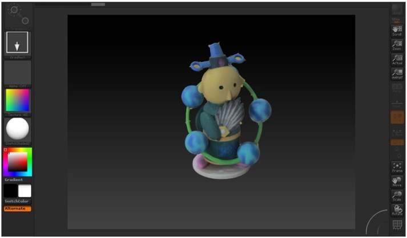This screenshot has height=238, width=407.
Task: Activate the Zoom canvas tool
Action: click(397, 46)
